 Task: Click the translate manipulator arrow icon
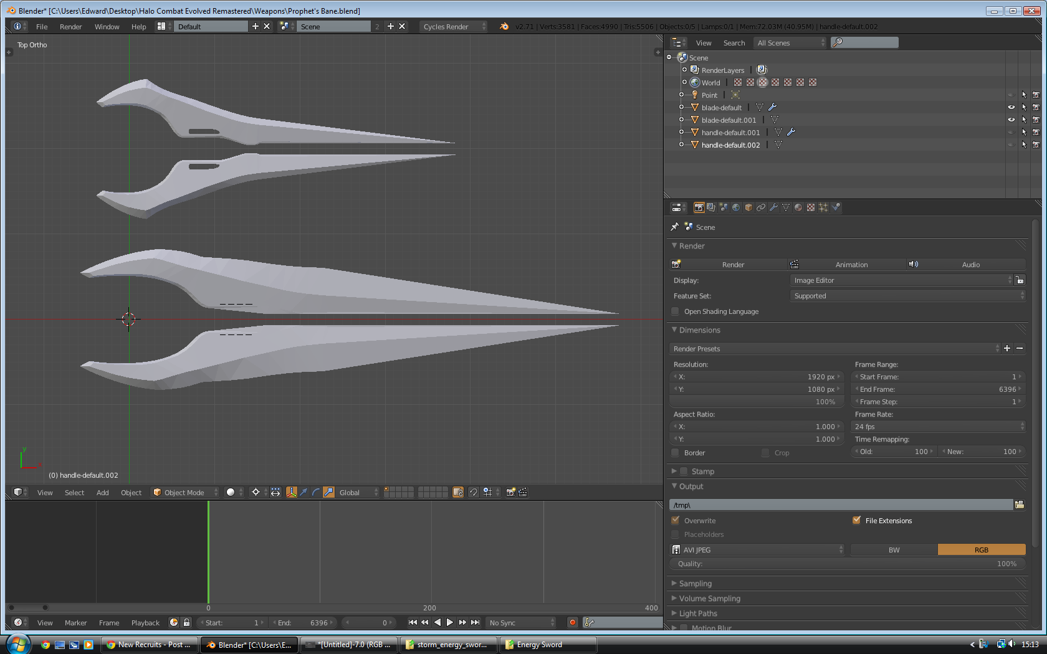(x=304, y=492)
